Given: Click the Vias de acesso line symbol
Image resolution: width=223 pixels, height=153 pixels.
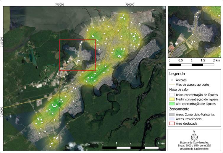Looking at the screenshot, I should [x=172, y=84].
